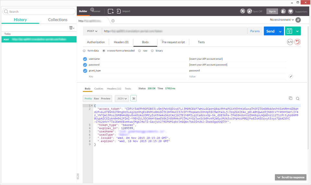Image resolution: width=311 pixels, height=185 pixels.
Task: Collapse the sidebar with left arrow handle
Action: (x=78, y=177)
